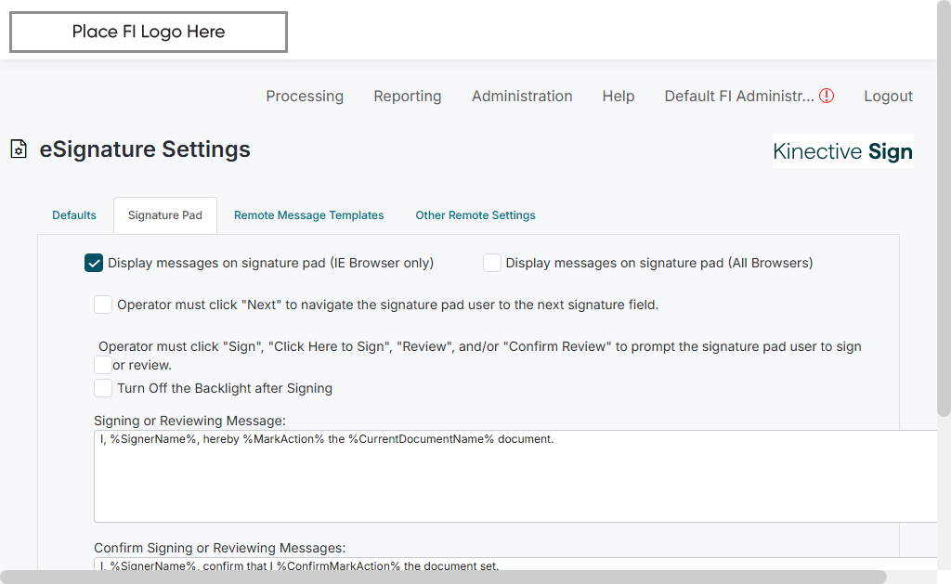Click the eSignature Settings page icon
The image size is (951, 584).
pos(19,149)
